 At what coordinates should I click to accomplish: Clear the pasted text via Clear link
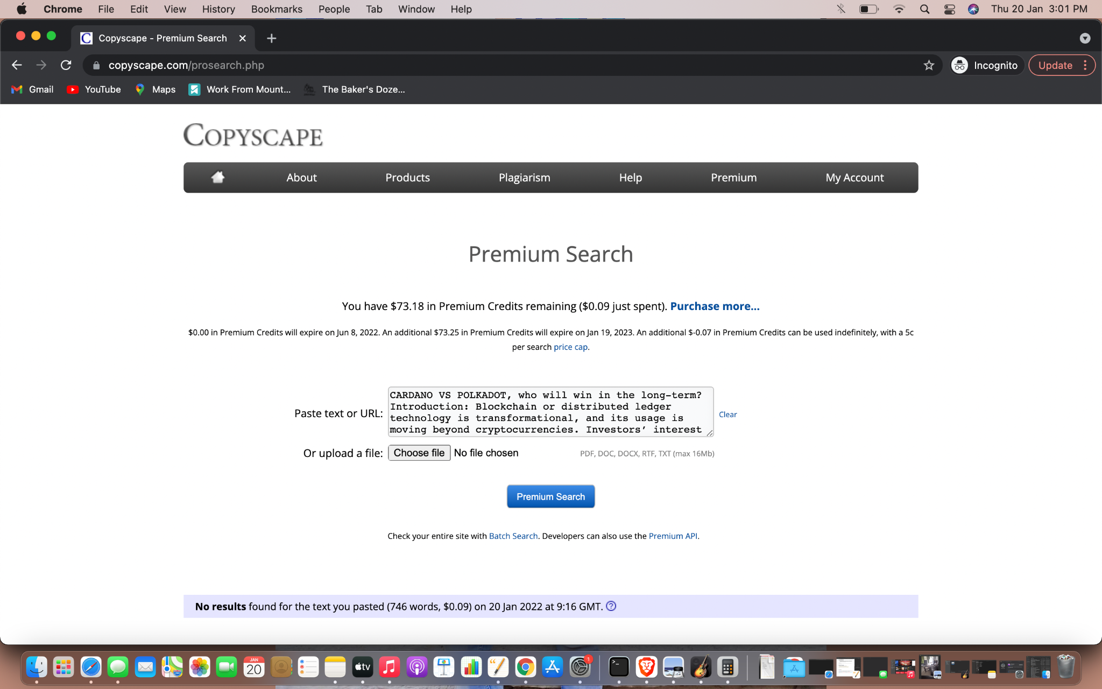tap(727, 414)
